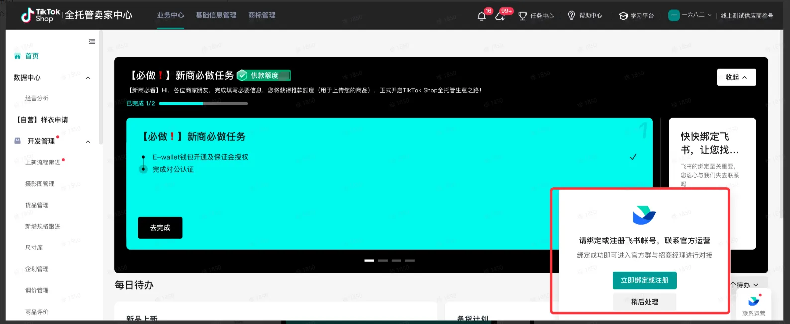Click the 立即绑定或注册 button
The height and width of the screenshot is (324, 790).
tap(644, 280)
